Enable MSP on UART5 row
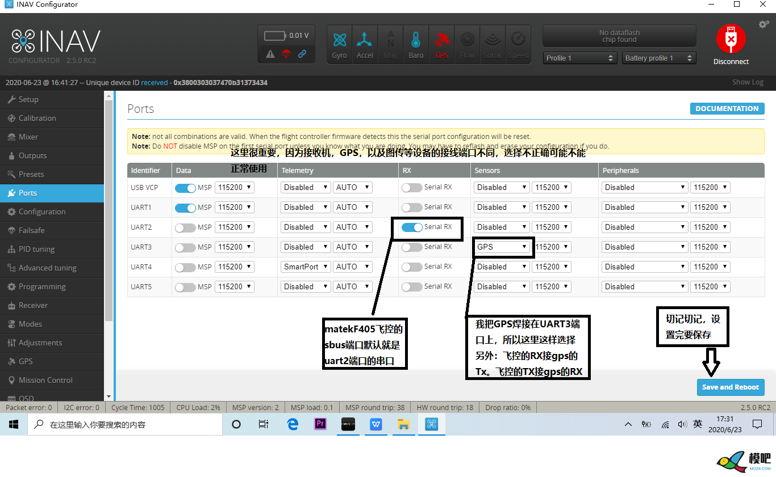 (185, 287)
